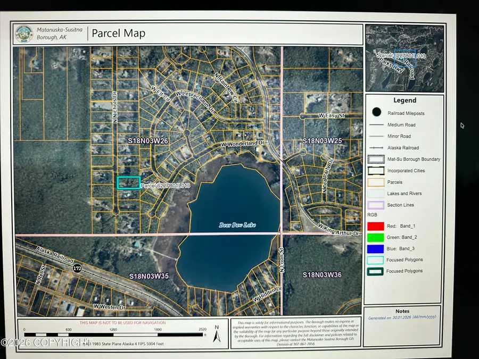Click the Alaska Railroad line symbol in legend
Image resolution: width=479 pixels, height=359 pixels.
[x=377, y=148]
